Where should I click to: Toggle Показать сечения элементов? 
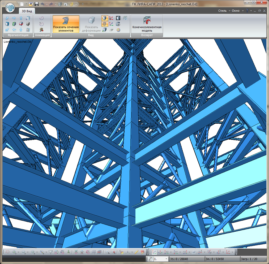pos(66,24)
